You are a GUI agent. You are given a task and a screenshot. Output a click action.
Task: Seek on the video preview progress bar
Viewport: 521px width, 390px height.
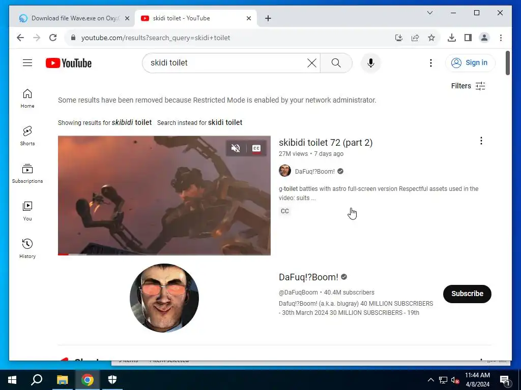(x=164, y=254)
